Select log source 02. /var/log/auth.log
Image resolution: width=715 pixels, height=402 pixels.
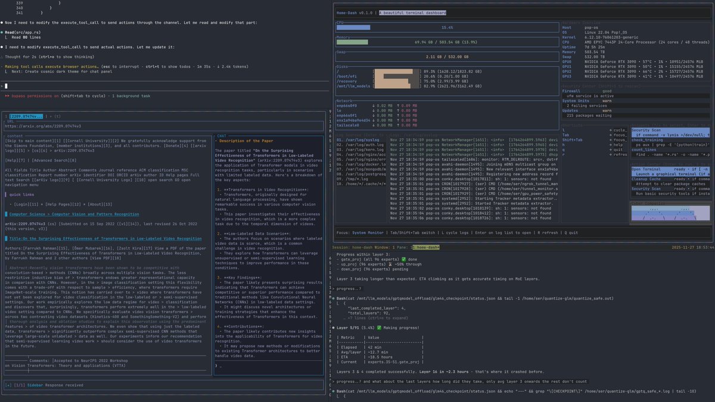coord(361,145)
